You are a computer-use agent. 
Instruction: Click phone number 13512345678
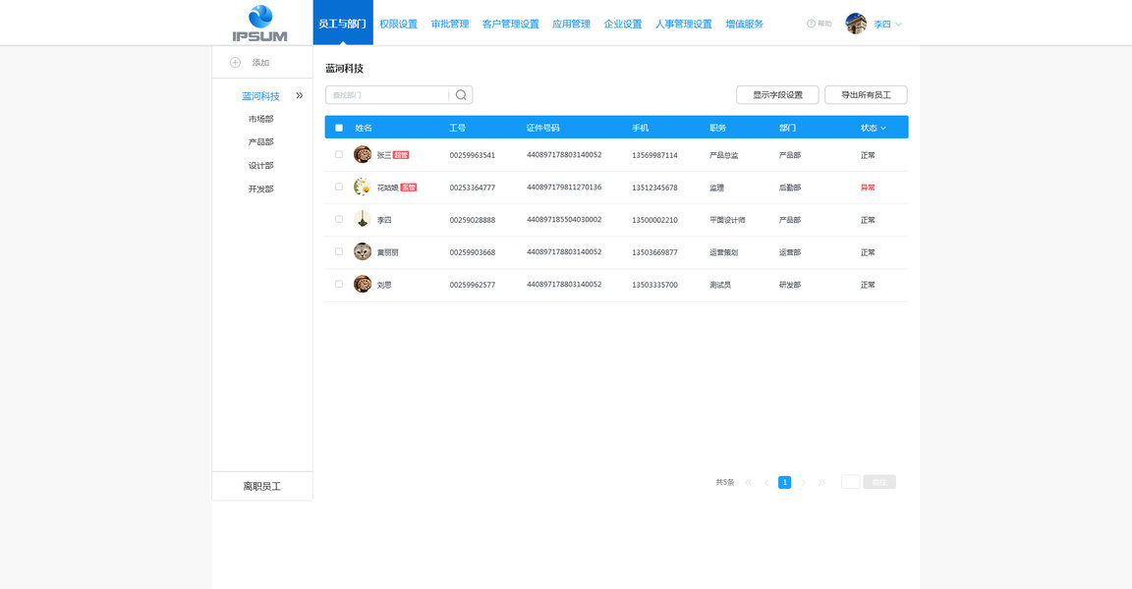(x=654, y=187)
